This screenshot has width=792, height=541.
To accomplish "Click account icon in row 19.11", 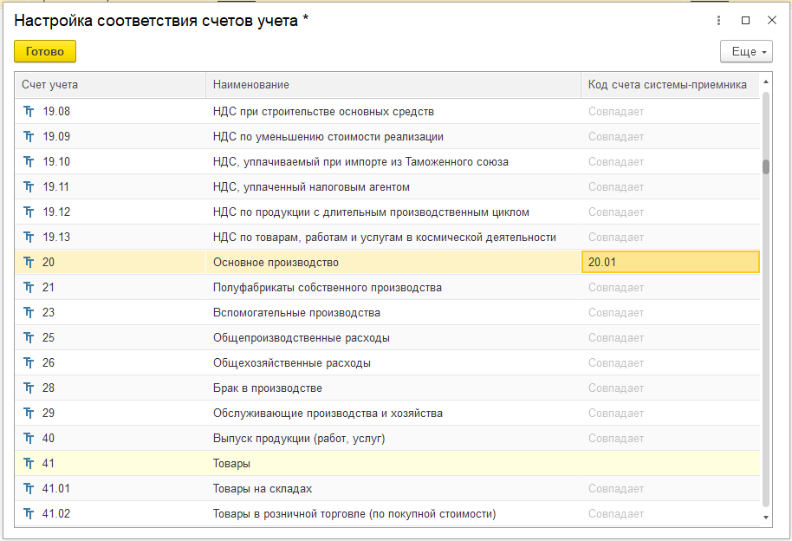I will click(29, 187).
